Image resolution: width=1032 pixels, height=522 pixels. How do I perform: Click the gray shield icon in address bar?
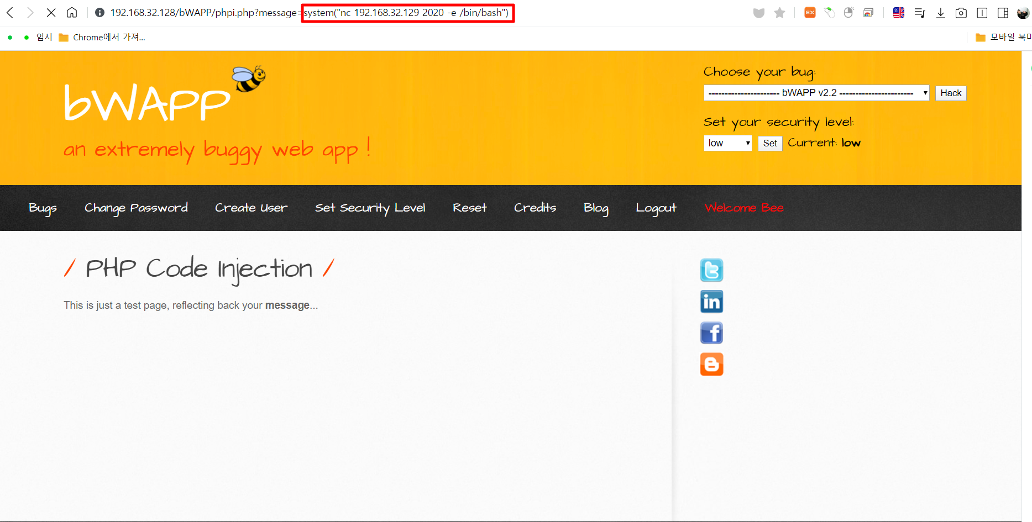[x=759, y=13]
